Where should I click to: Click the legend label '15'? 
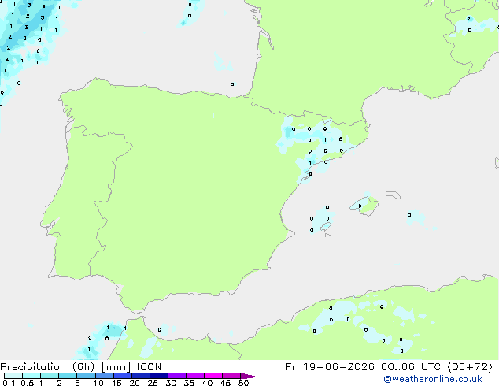tap(116, 383)
